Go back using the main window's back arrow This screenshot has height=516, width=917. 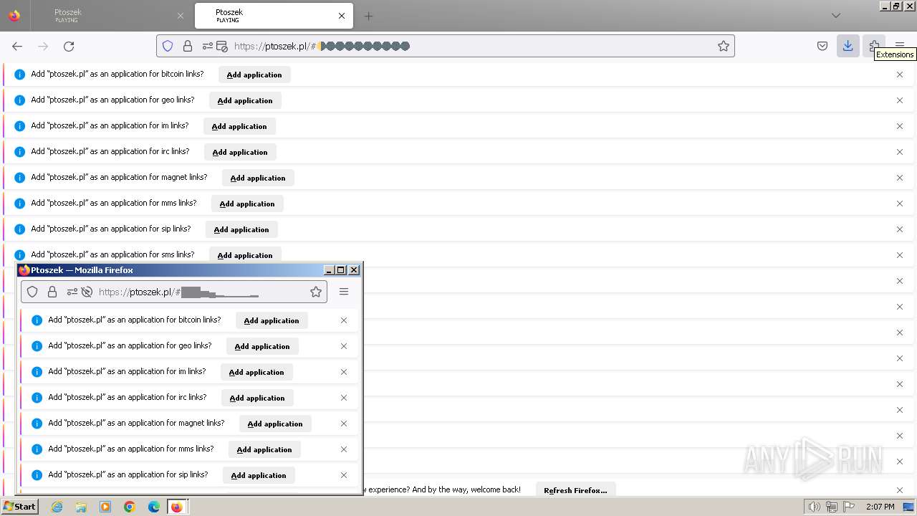tap(17, 46)
